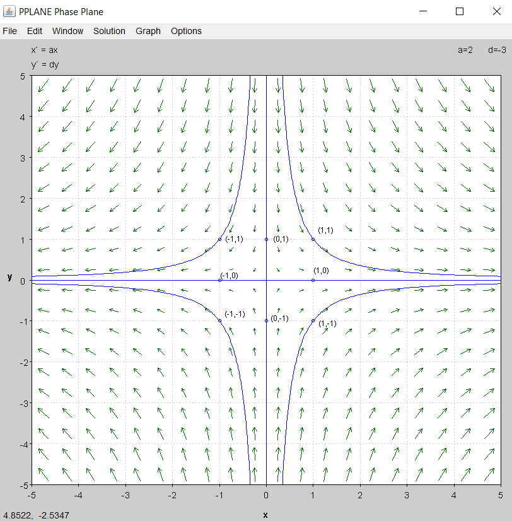
Task: Open the Edit menu
Action: [35, 31]
